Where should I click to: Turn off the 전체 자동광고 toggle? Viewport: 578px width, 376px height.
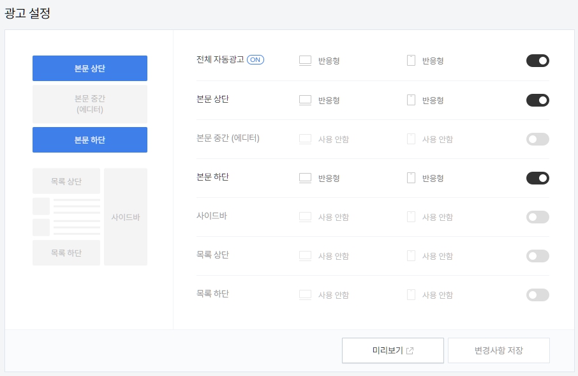[x=537, y=61]
